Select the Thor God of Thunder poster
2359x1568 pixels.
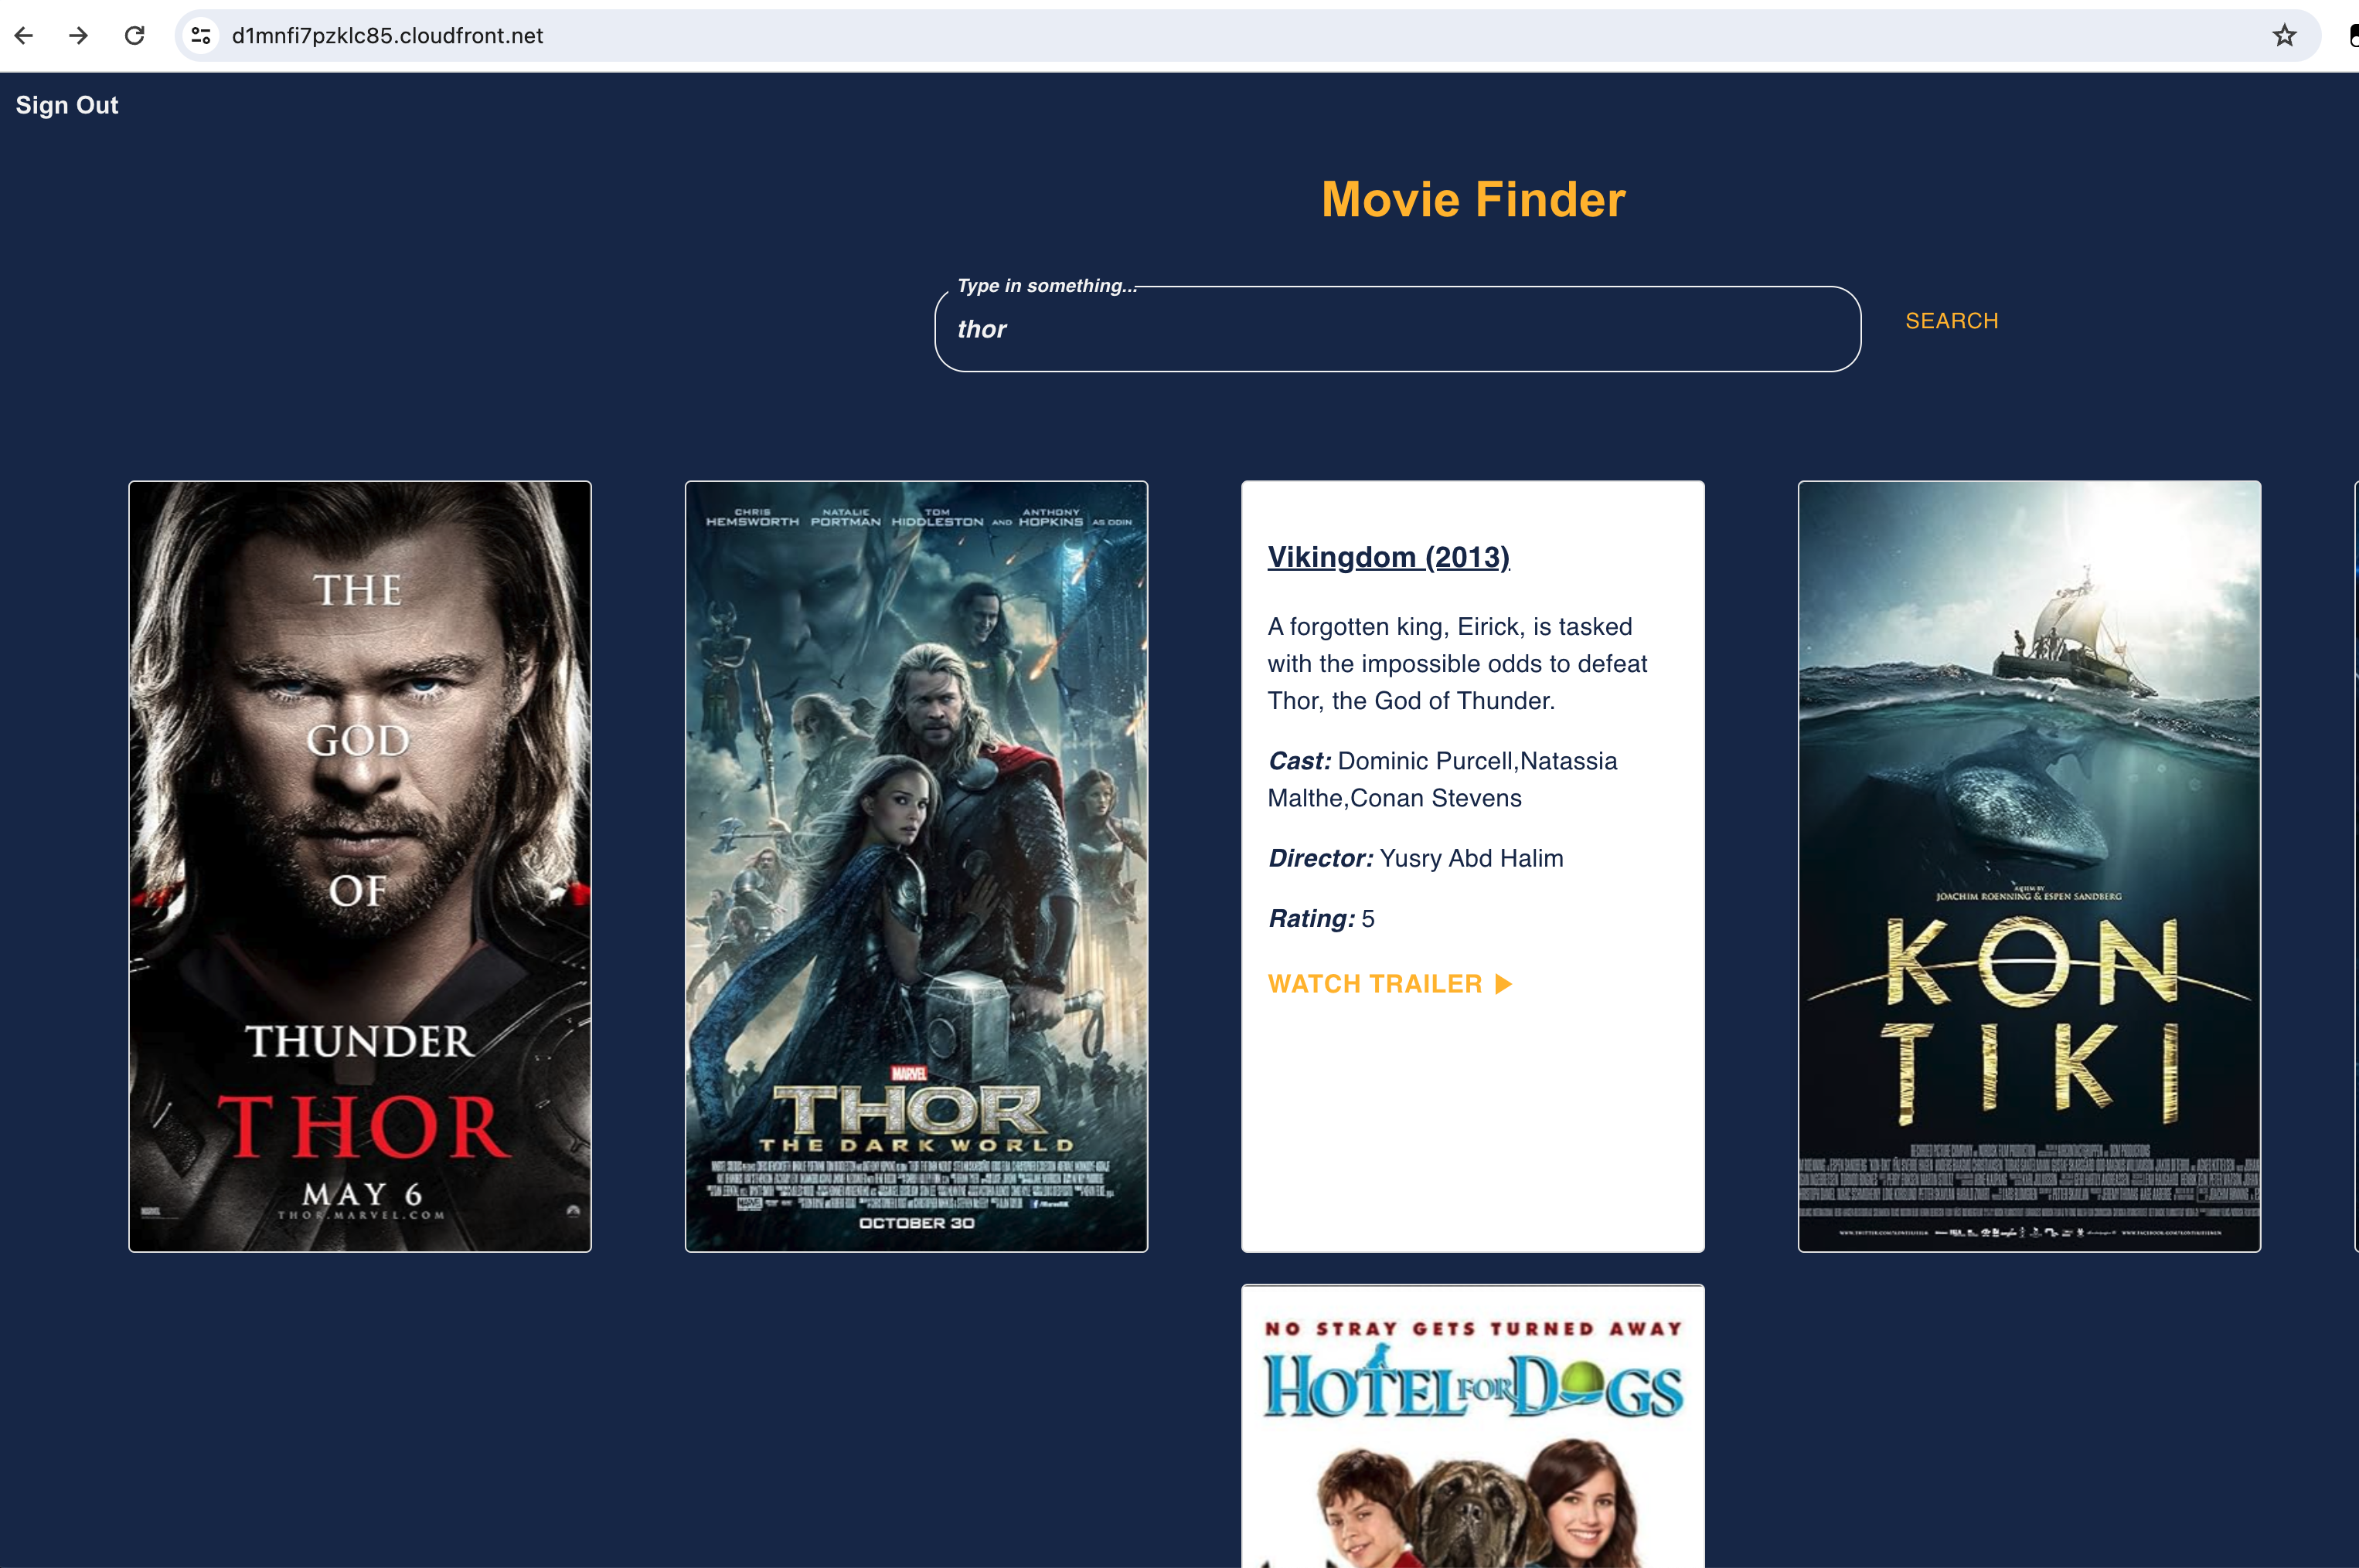[360, 866]
